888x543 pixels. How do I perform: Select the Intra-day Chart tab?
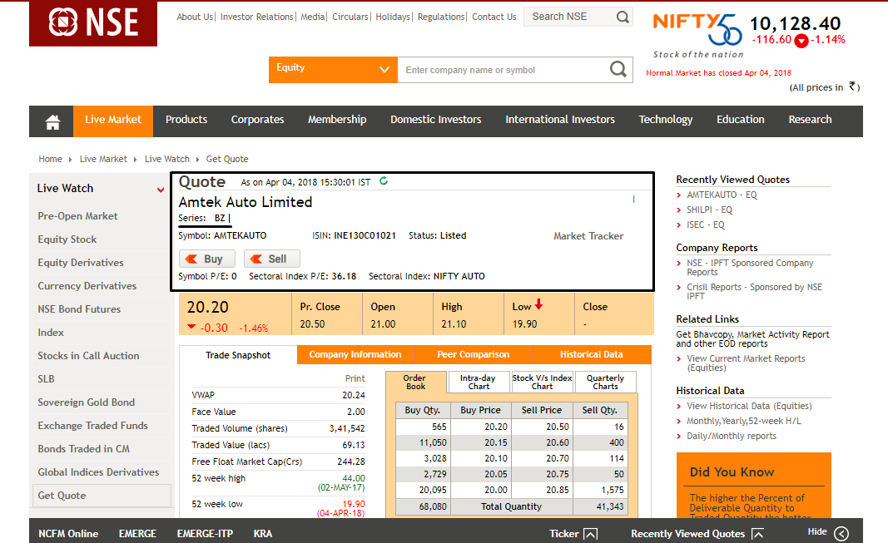[x=477, y=382]
